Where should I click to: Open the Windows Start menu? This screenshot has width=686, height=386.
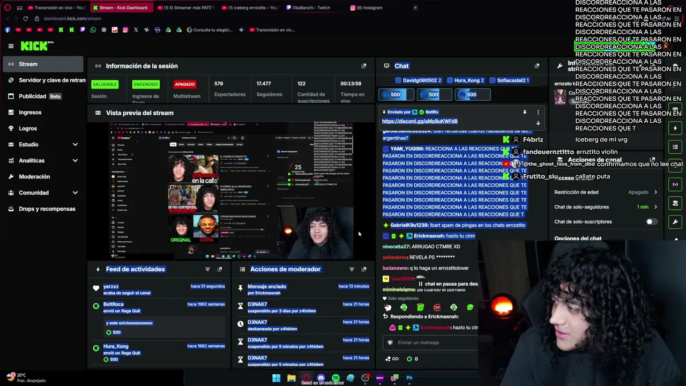click(x=276, y=378)
